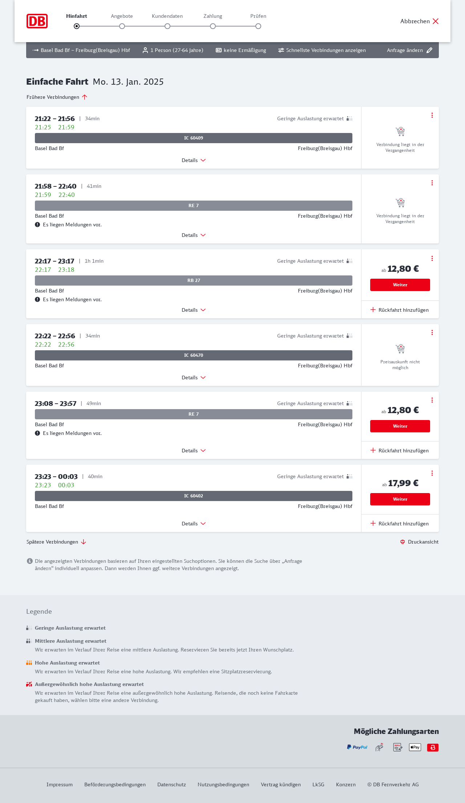Image resolution: width=465 pixels, height=803 pixels.
Task: Click the Apple Pay payment icon
Action: click(415, 747)
